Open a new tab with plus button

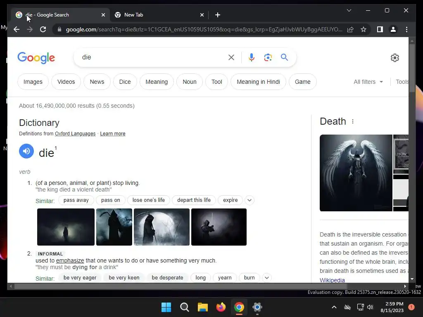[218, 15]
